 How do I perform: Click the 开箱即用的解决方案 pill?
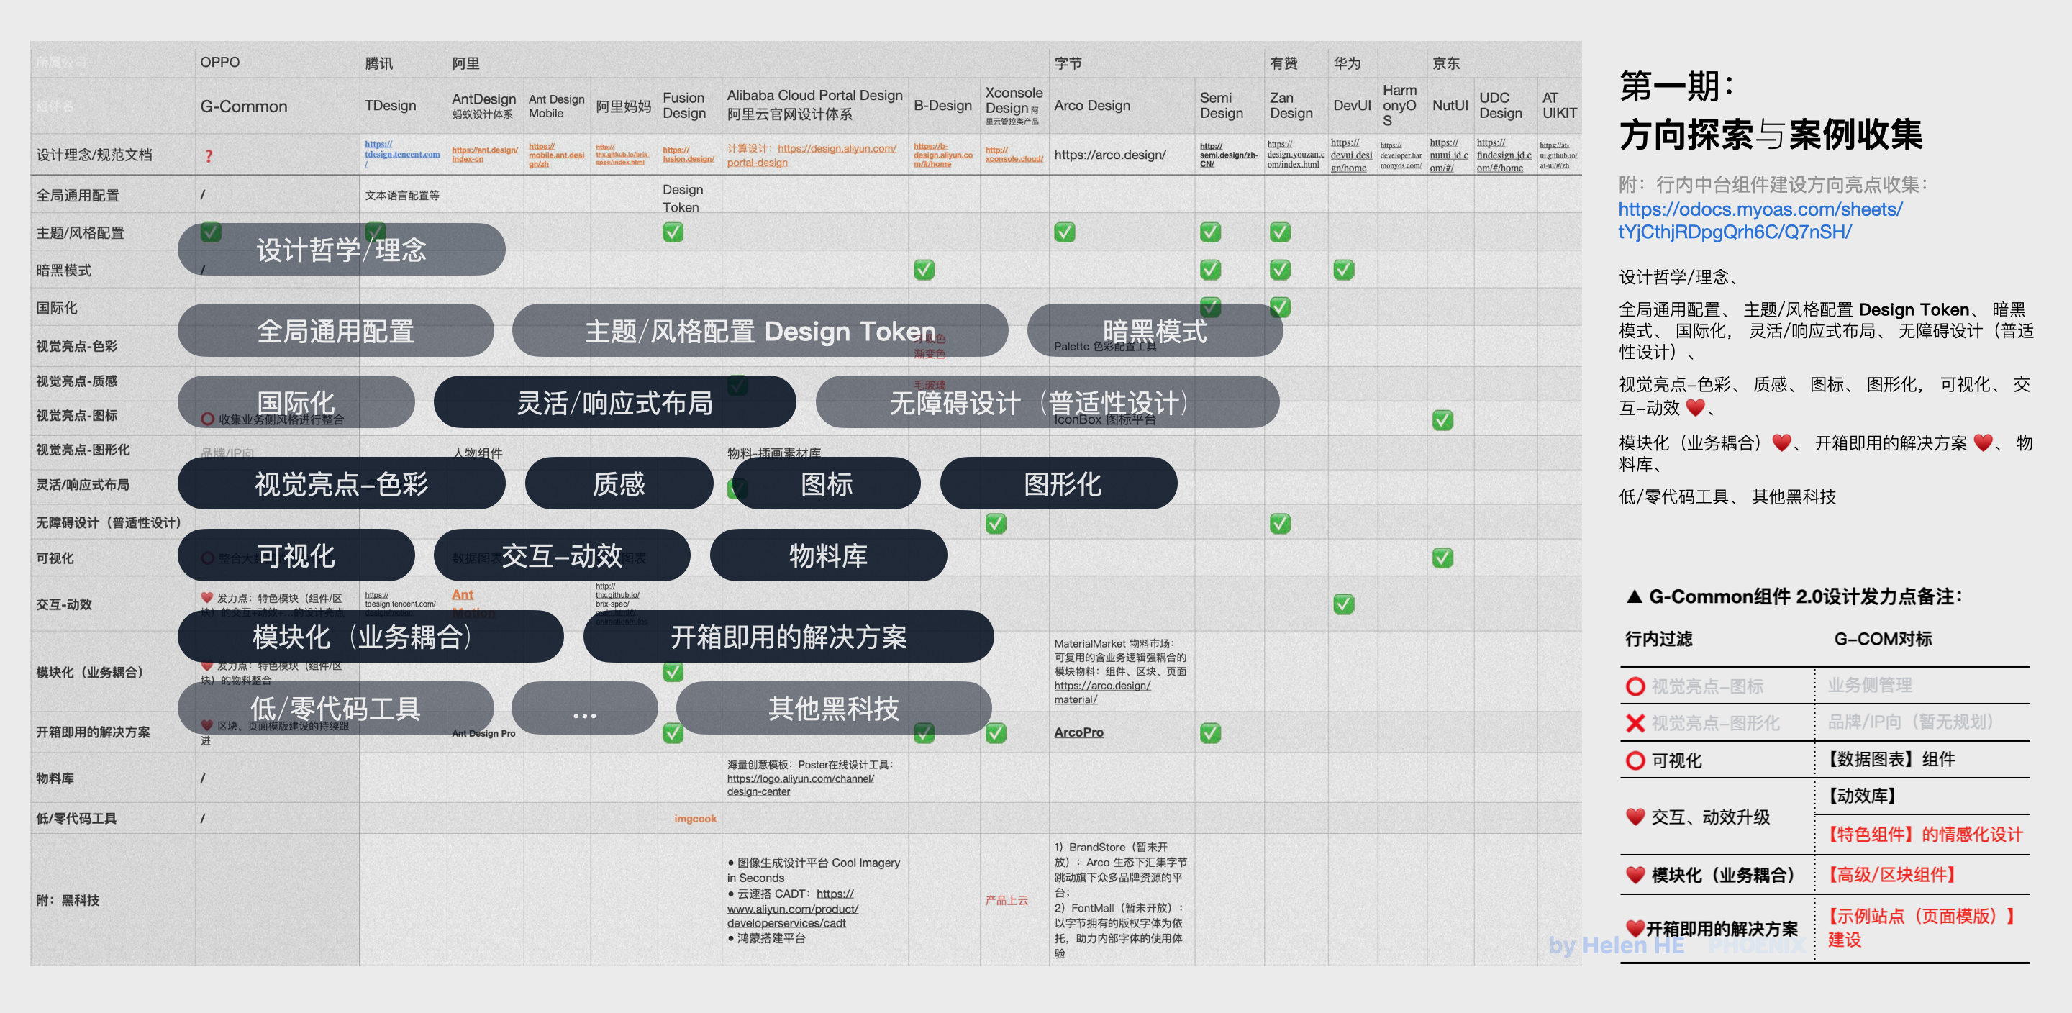click(789, 637)
